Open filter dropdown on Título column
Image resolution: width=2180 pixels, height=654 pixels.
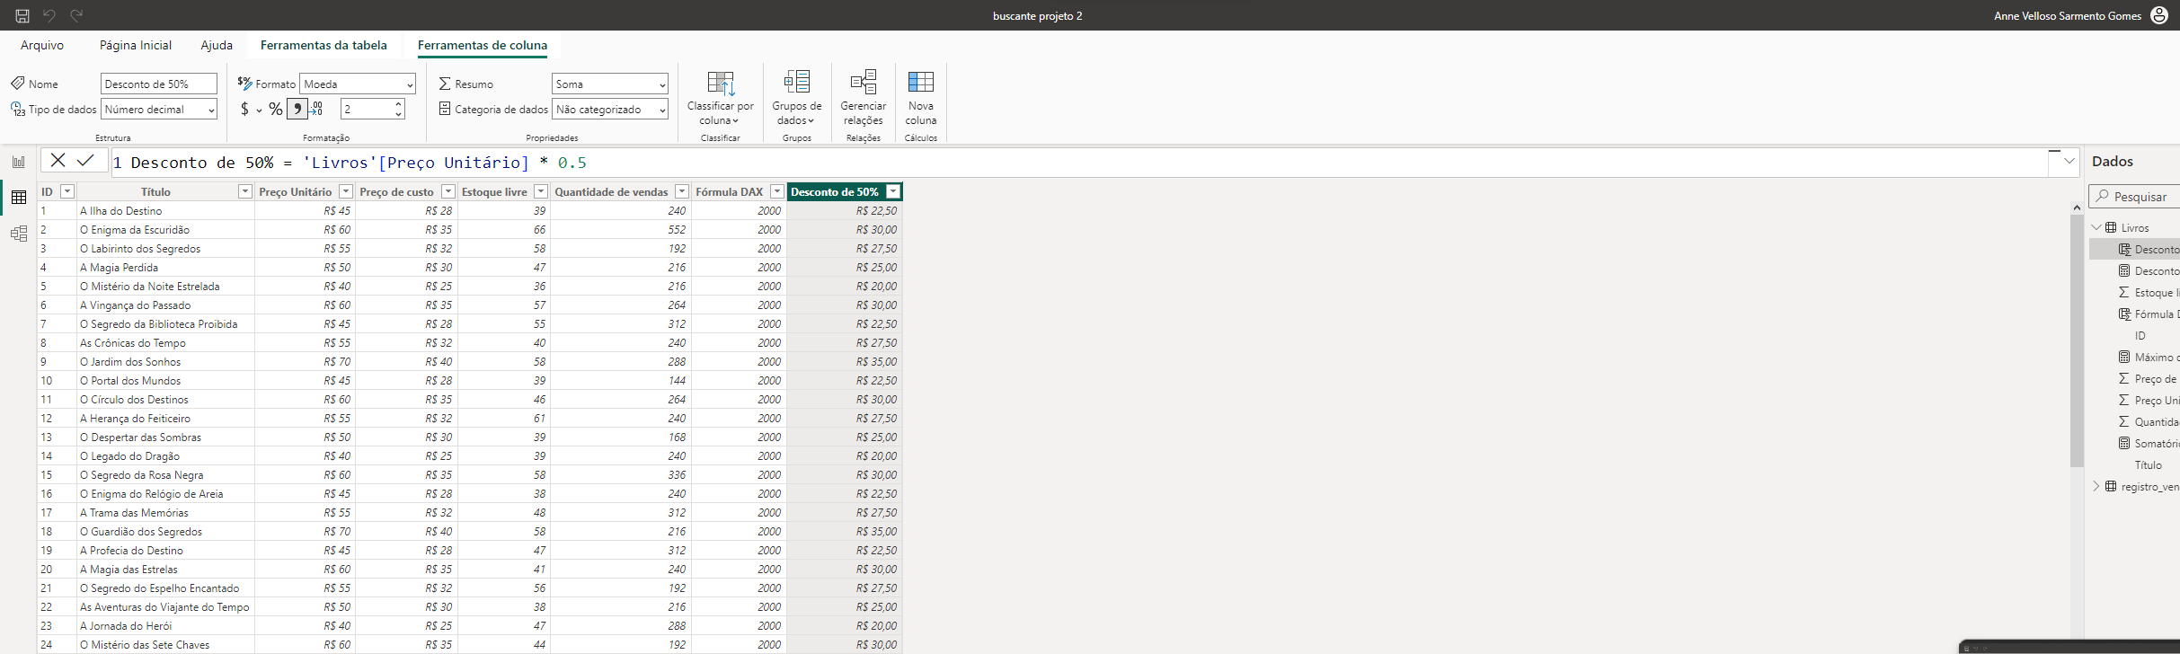point(244,191)
